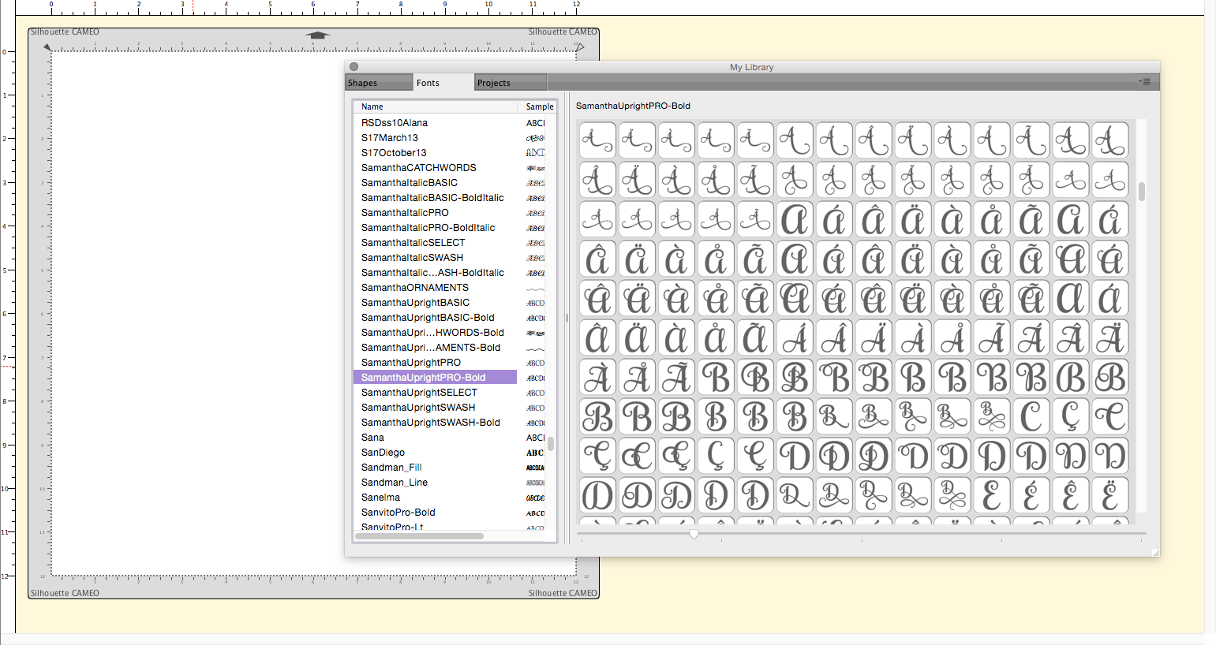Click the font list horizontal scrollbar
Screen dimensions: 1216x645
(419, 536)
